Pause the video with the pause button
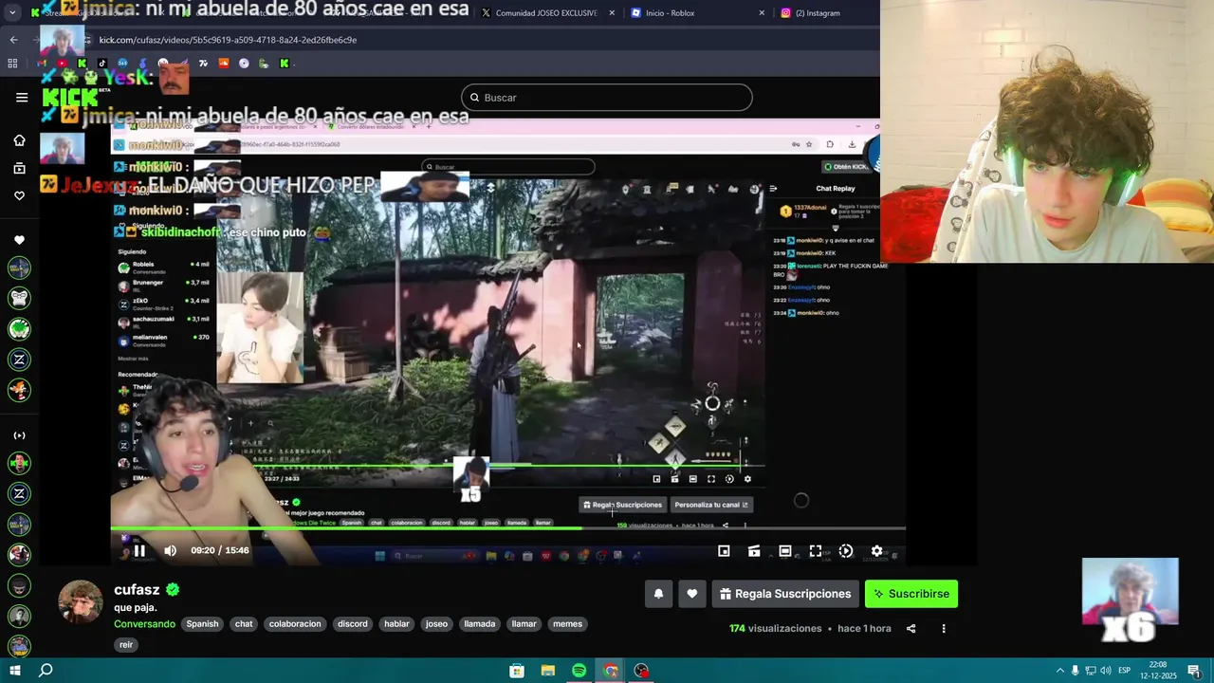This screenshot has height=683, width=1214. tap(139, 550)
